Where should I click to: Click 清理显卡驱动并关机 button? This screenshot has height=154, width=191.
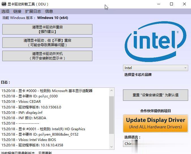pyautogui.click(x=47, y=56)
